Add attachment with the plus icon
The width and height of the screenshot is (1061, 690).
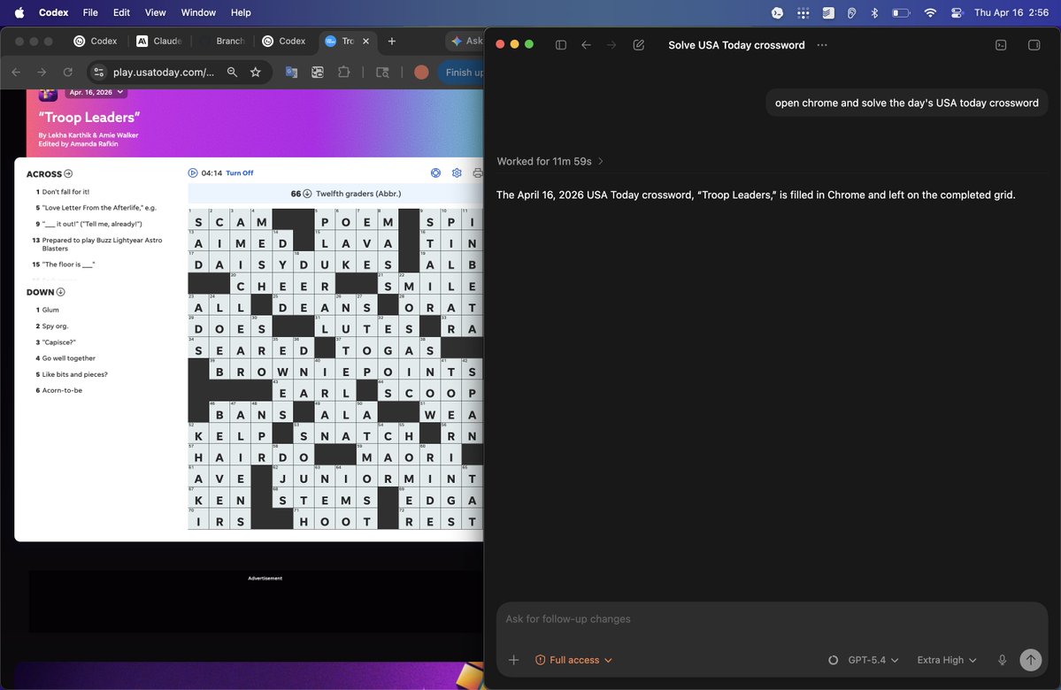[x=513, y=660]
